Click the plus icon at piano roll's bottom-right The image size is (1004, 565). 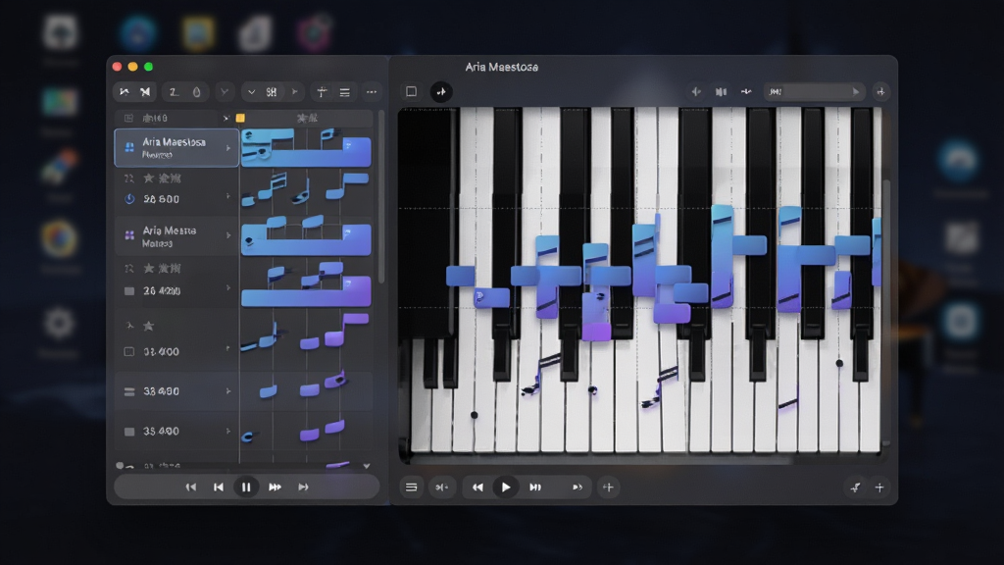click(x=879, y=488)
